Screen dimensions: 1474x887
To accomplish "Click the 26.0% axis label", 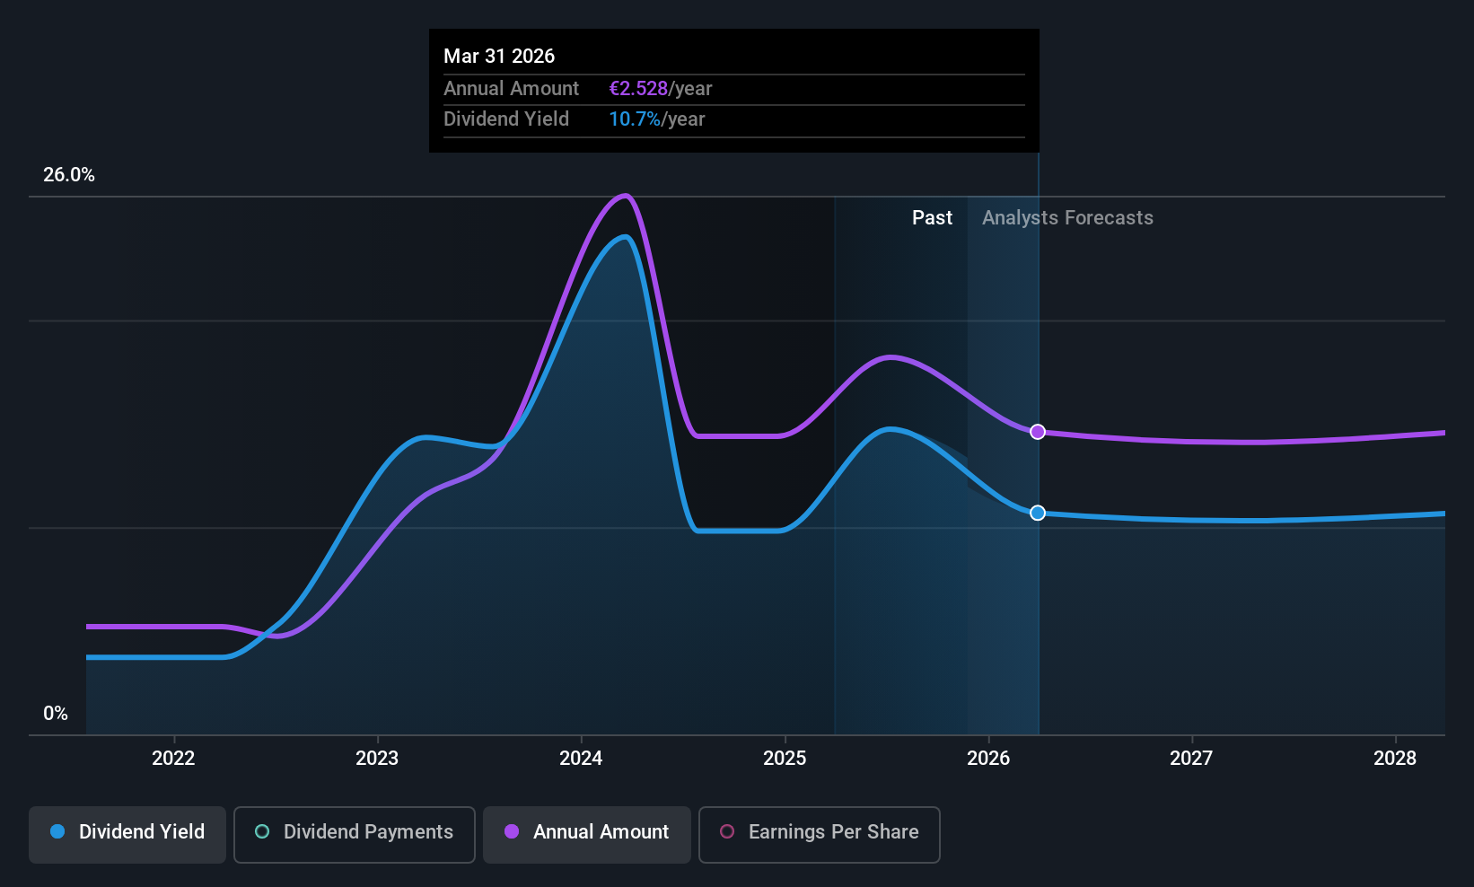I will coord(69,174).
